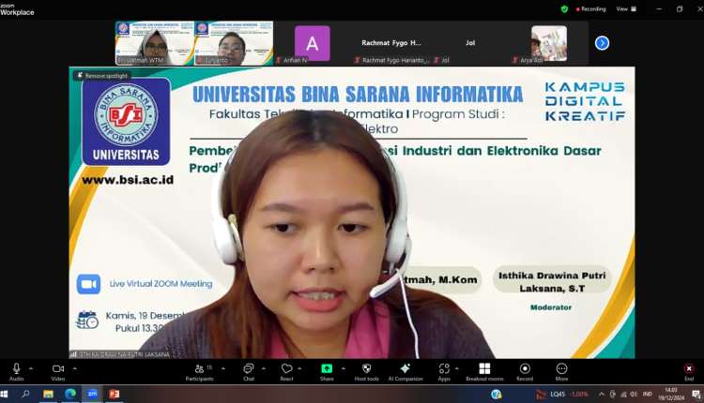The image size is (704, 403).
Task: Open the tray microphone indicator
Action: pos(612,394)
